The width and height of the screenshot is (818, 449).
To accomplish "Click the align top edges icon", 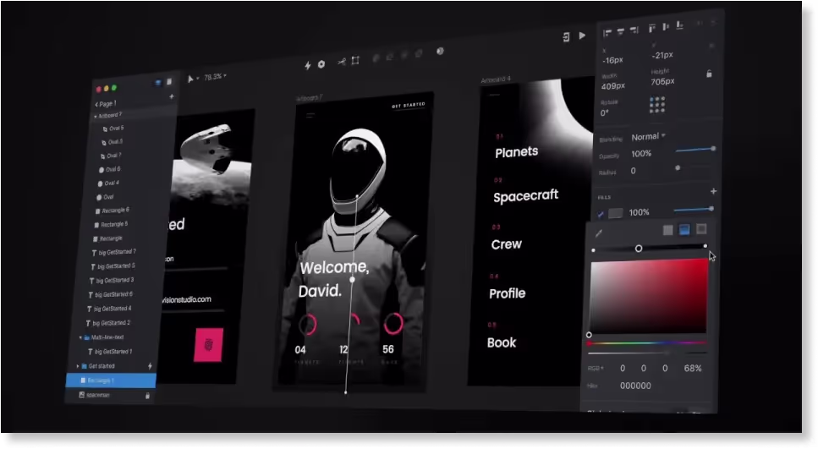I will pos(652,28).
